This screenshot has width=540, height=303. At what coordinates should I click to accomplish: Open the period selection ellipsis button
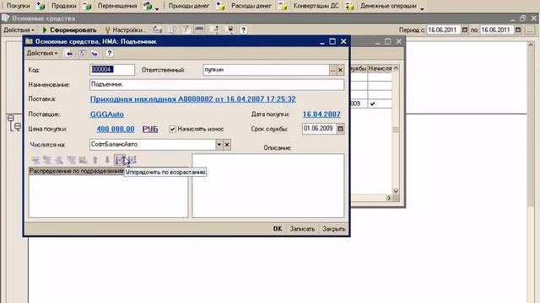530,30
